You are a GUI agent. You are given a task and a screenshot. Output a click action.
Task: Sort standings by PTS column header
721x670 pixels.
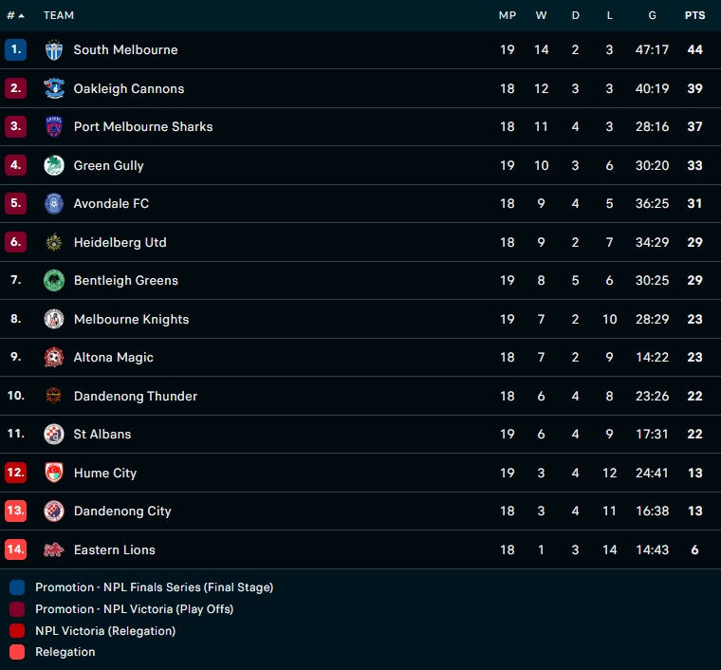tap(694, 15)
